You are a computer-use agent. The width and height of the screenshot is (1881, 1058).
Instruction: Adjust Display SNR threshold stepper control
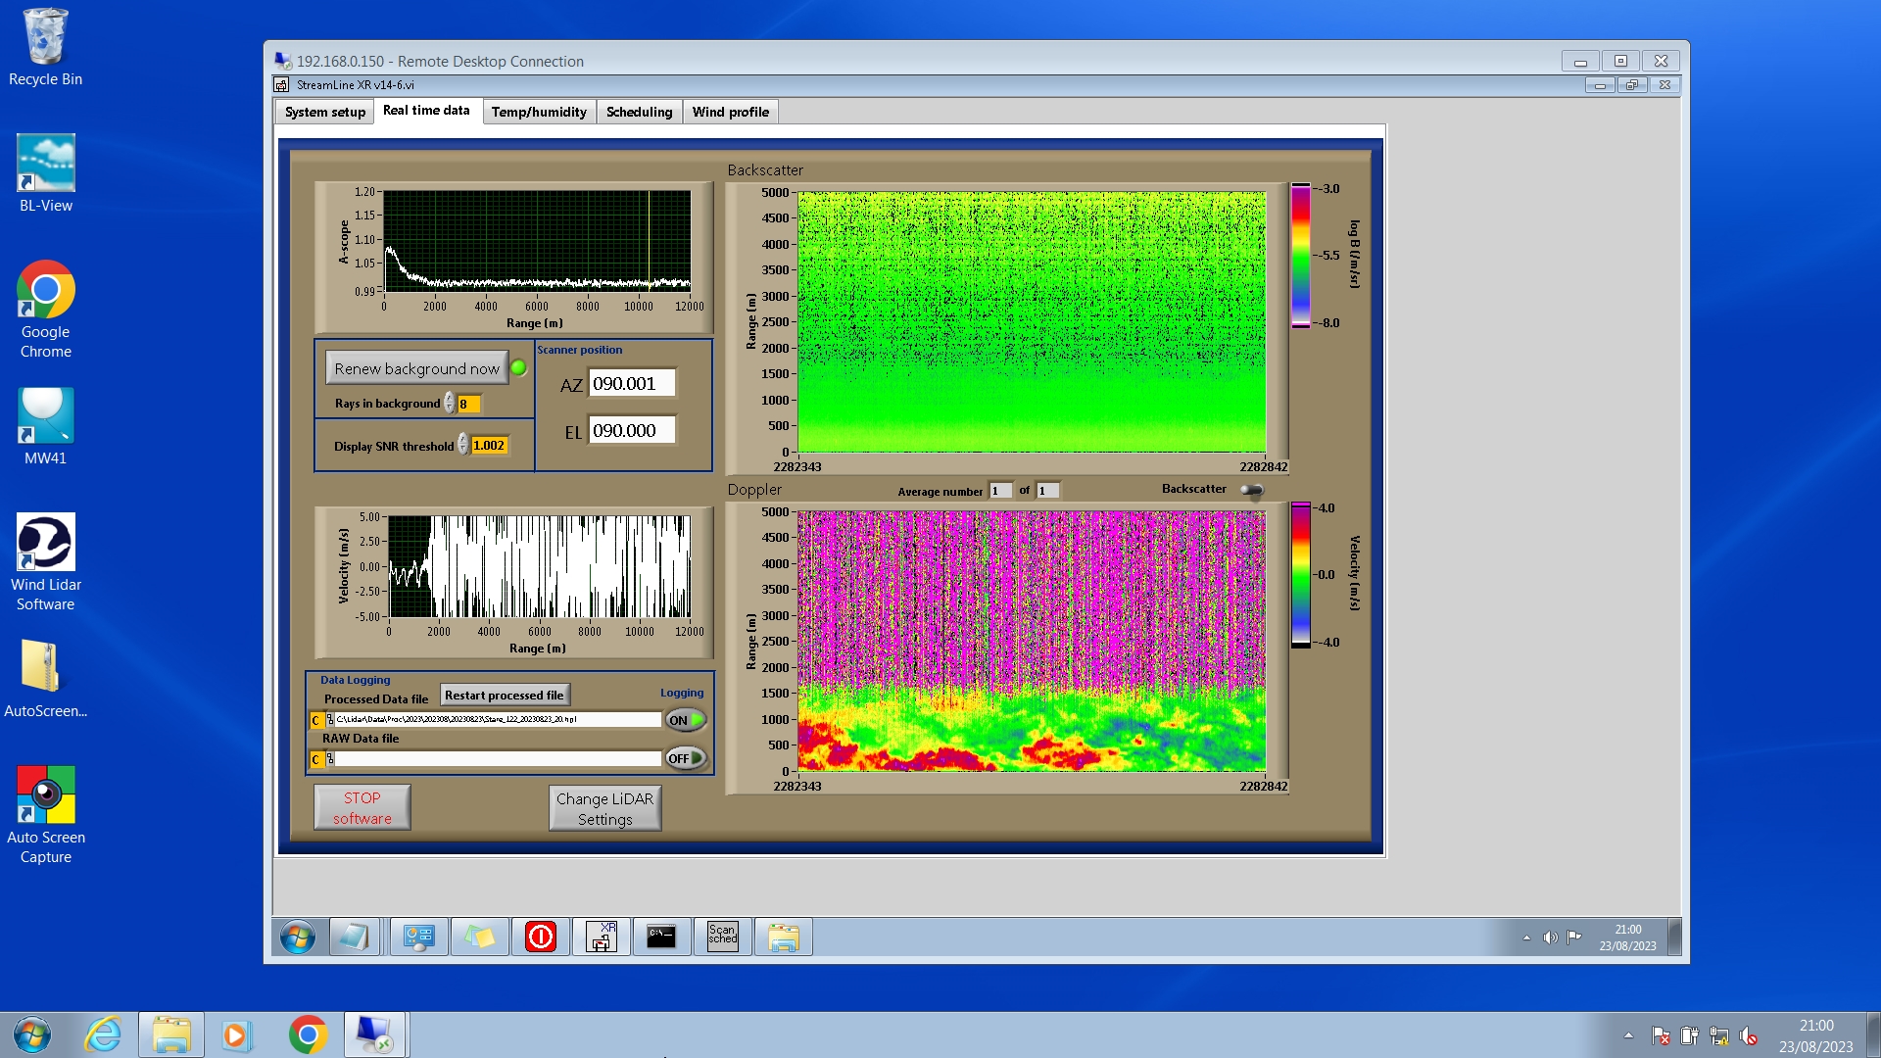click(462, 446)
